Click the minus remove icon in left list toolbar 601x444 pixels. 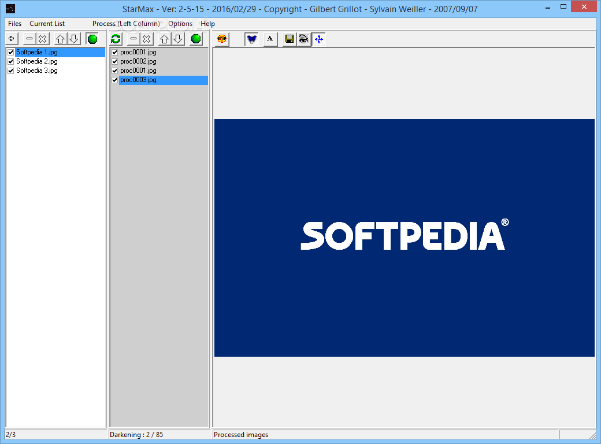(x=29, y=39)
